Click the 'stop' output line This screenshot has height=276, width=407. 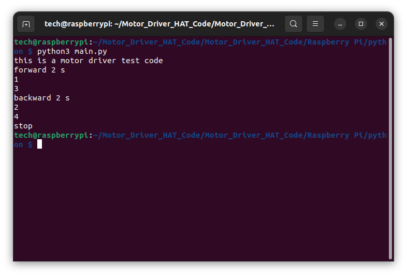click(23, 126)
